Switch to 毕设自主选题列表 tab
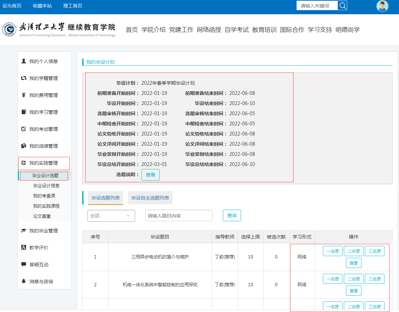399x312 pixels. tap(150, 198)
